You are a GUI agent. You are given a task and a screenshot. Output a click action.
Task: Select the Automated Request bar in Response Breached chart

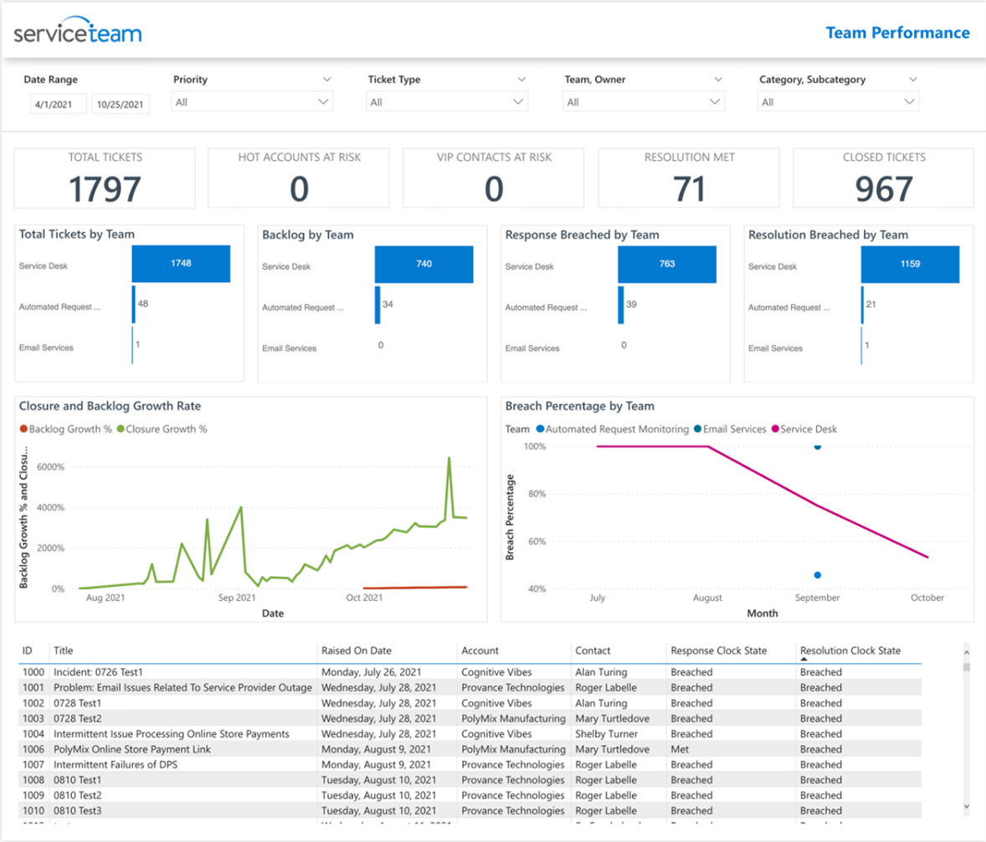(x=619, y=305)
